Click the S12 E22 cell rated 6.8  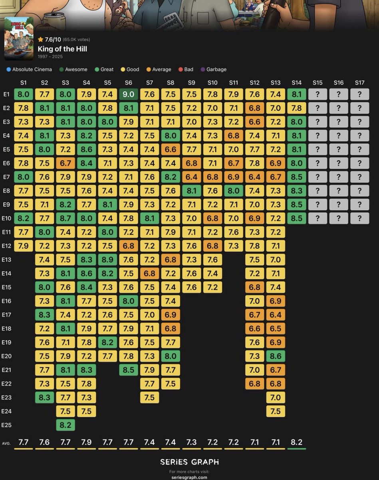click(x=254, y=384)
